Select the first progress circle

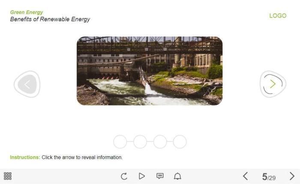point(120,142)
